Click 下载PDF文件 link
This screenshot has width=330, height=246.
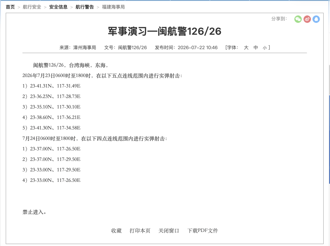(203, 231)
